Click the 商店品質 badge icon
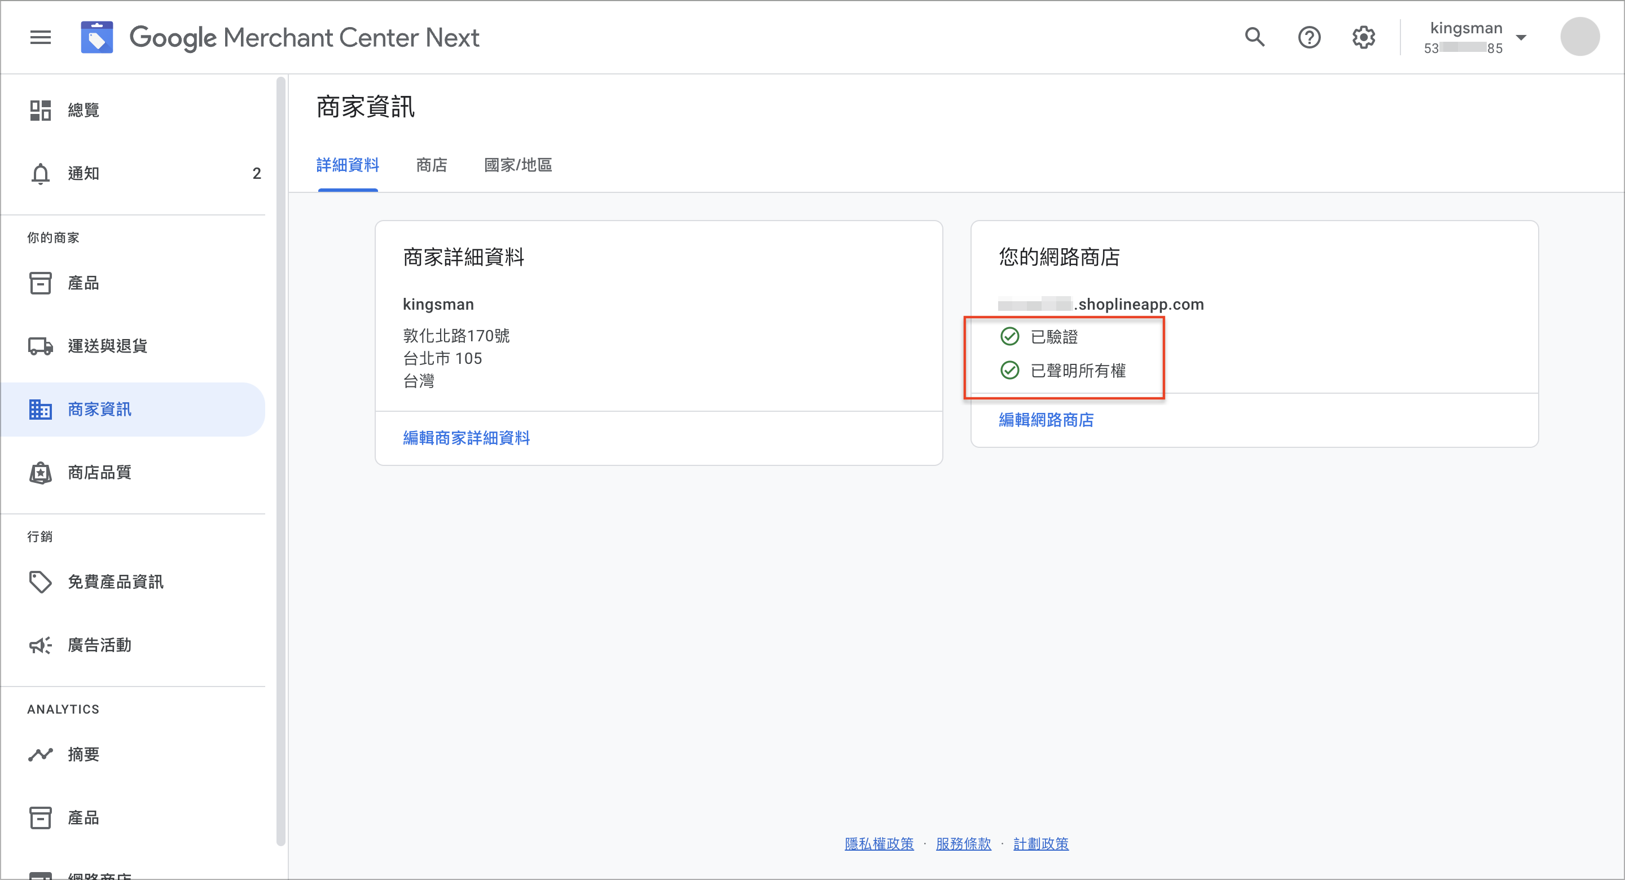Screen dimensions: 1625x880 click(x=41, y=473)
